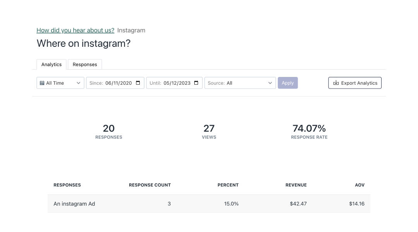Image resolution: width=418 pixels, height=232 pixels.
Task: Open the date picker for the Until field
Action: pos(196,83)
